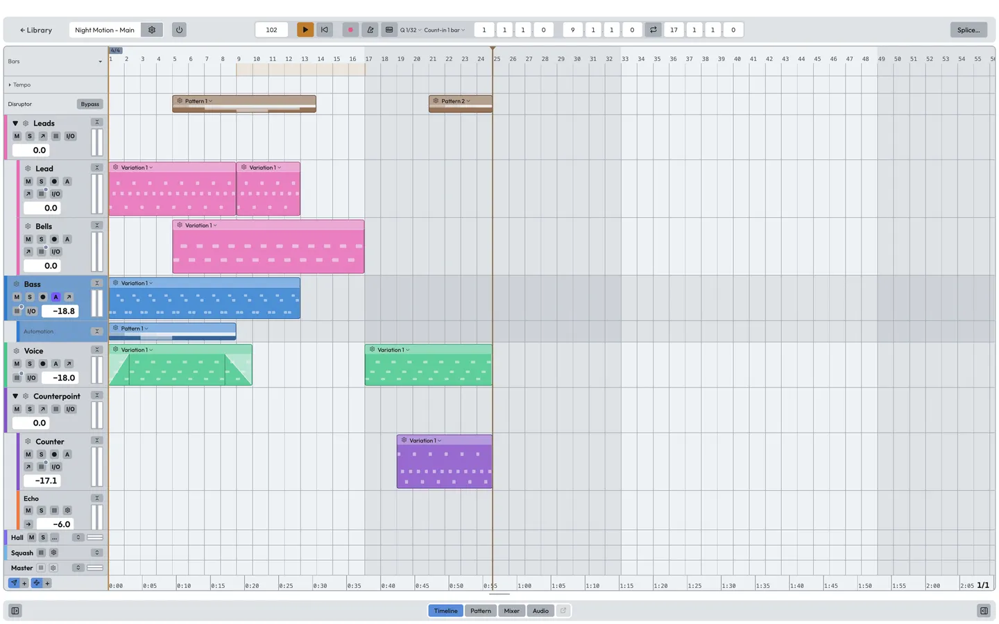Go back to Library

click(36, 30)
